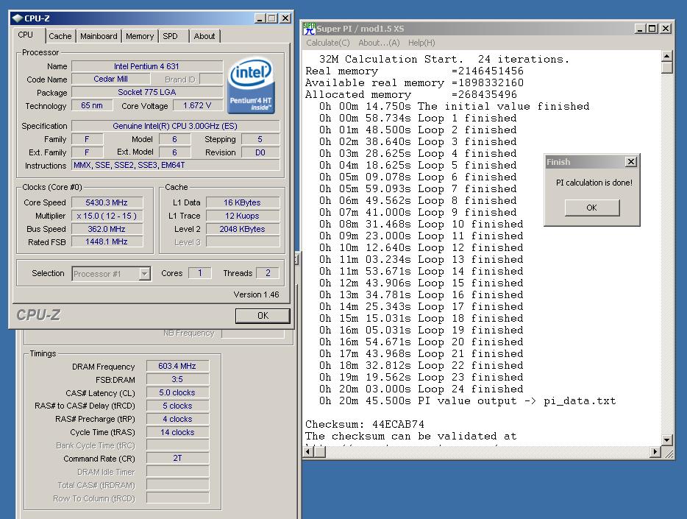Click the tRCD value 5 clocks
The height and width of the screenshot is (519, 687).
click(x=177, y=406)
